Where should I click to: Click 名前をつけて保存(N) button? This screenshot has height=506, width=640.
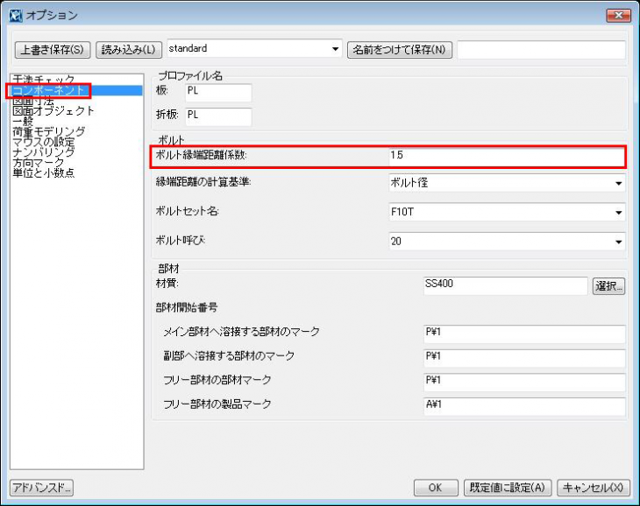pyautogui.click(x=399, y=50)
